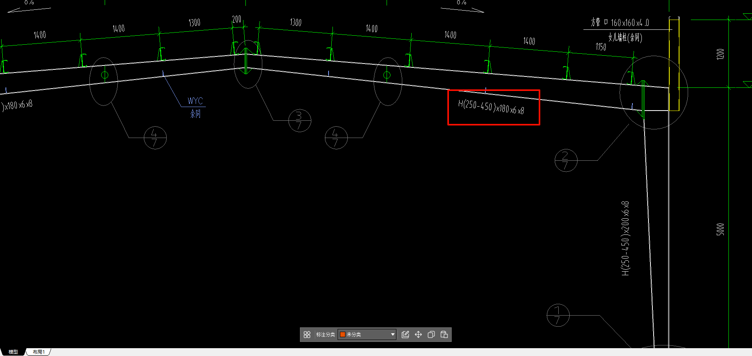Select the 女儿墙柱(余同) annotation text
This screenshot has height=356, width=752.
point(625,38)
